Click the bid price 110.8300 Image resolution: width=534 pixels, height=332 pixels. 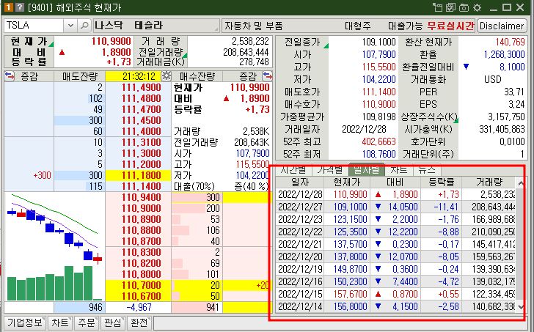[x=141, y=252]
